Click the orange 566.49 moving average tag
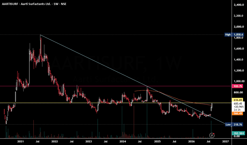Screen dimensions: 247x145 coord(238,113)
